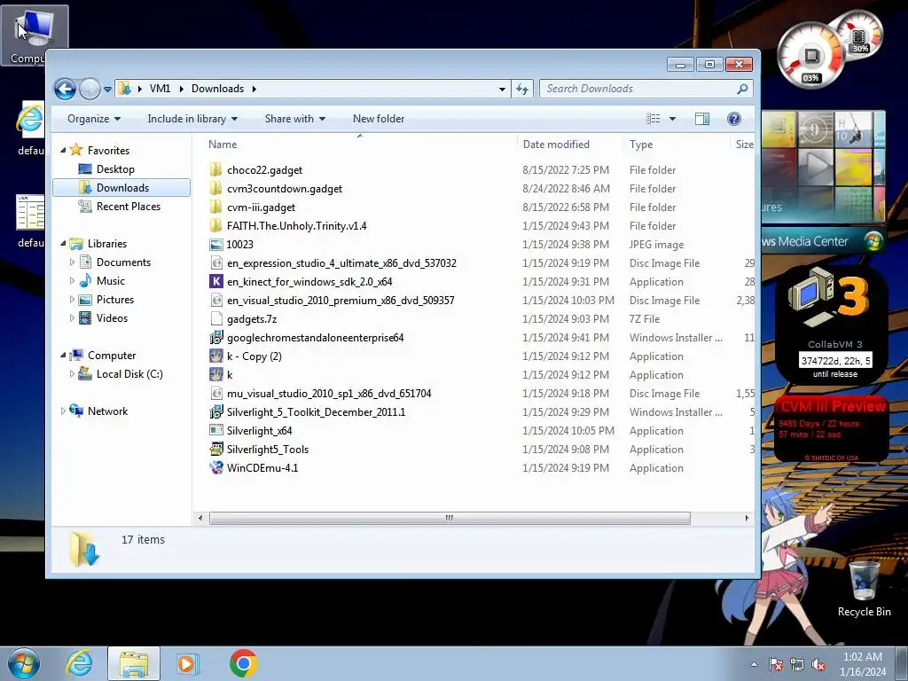Select Pictures library in navigation pane
The width and height of the screenshot is (908, 681).
pyautogui.click(x=114, y=300)
